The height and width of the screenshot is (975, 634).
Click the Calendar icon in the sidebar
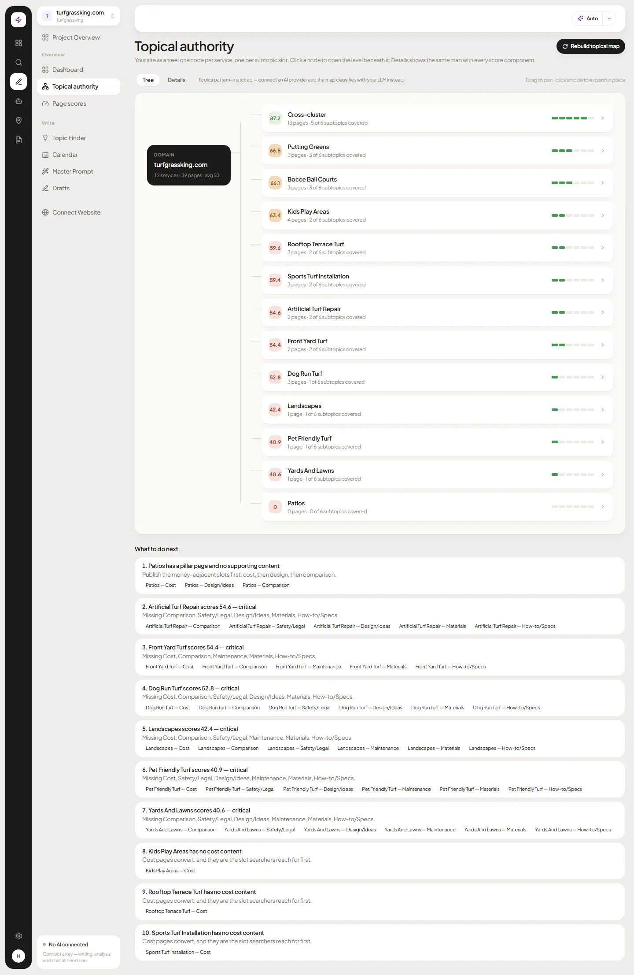pos(45,155)
